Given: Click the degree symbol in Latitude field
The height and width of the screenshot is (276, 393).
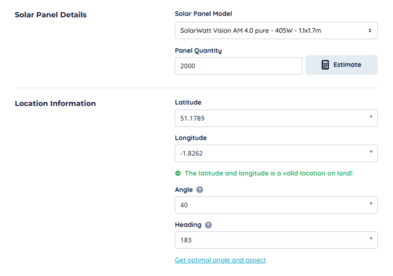Looking at the screenshot, I should 371,117.
